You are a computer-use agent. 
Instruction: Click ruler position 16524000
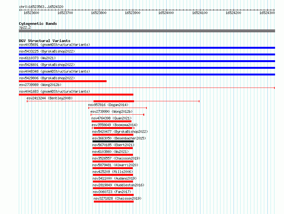coord(166,13)
